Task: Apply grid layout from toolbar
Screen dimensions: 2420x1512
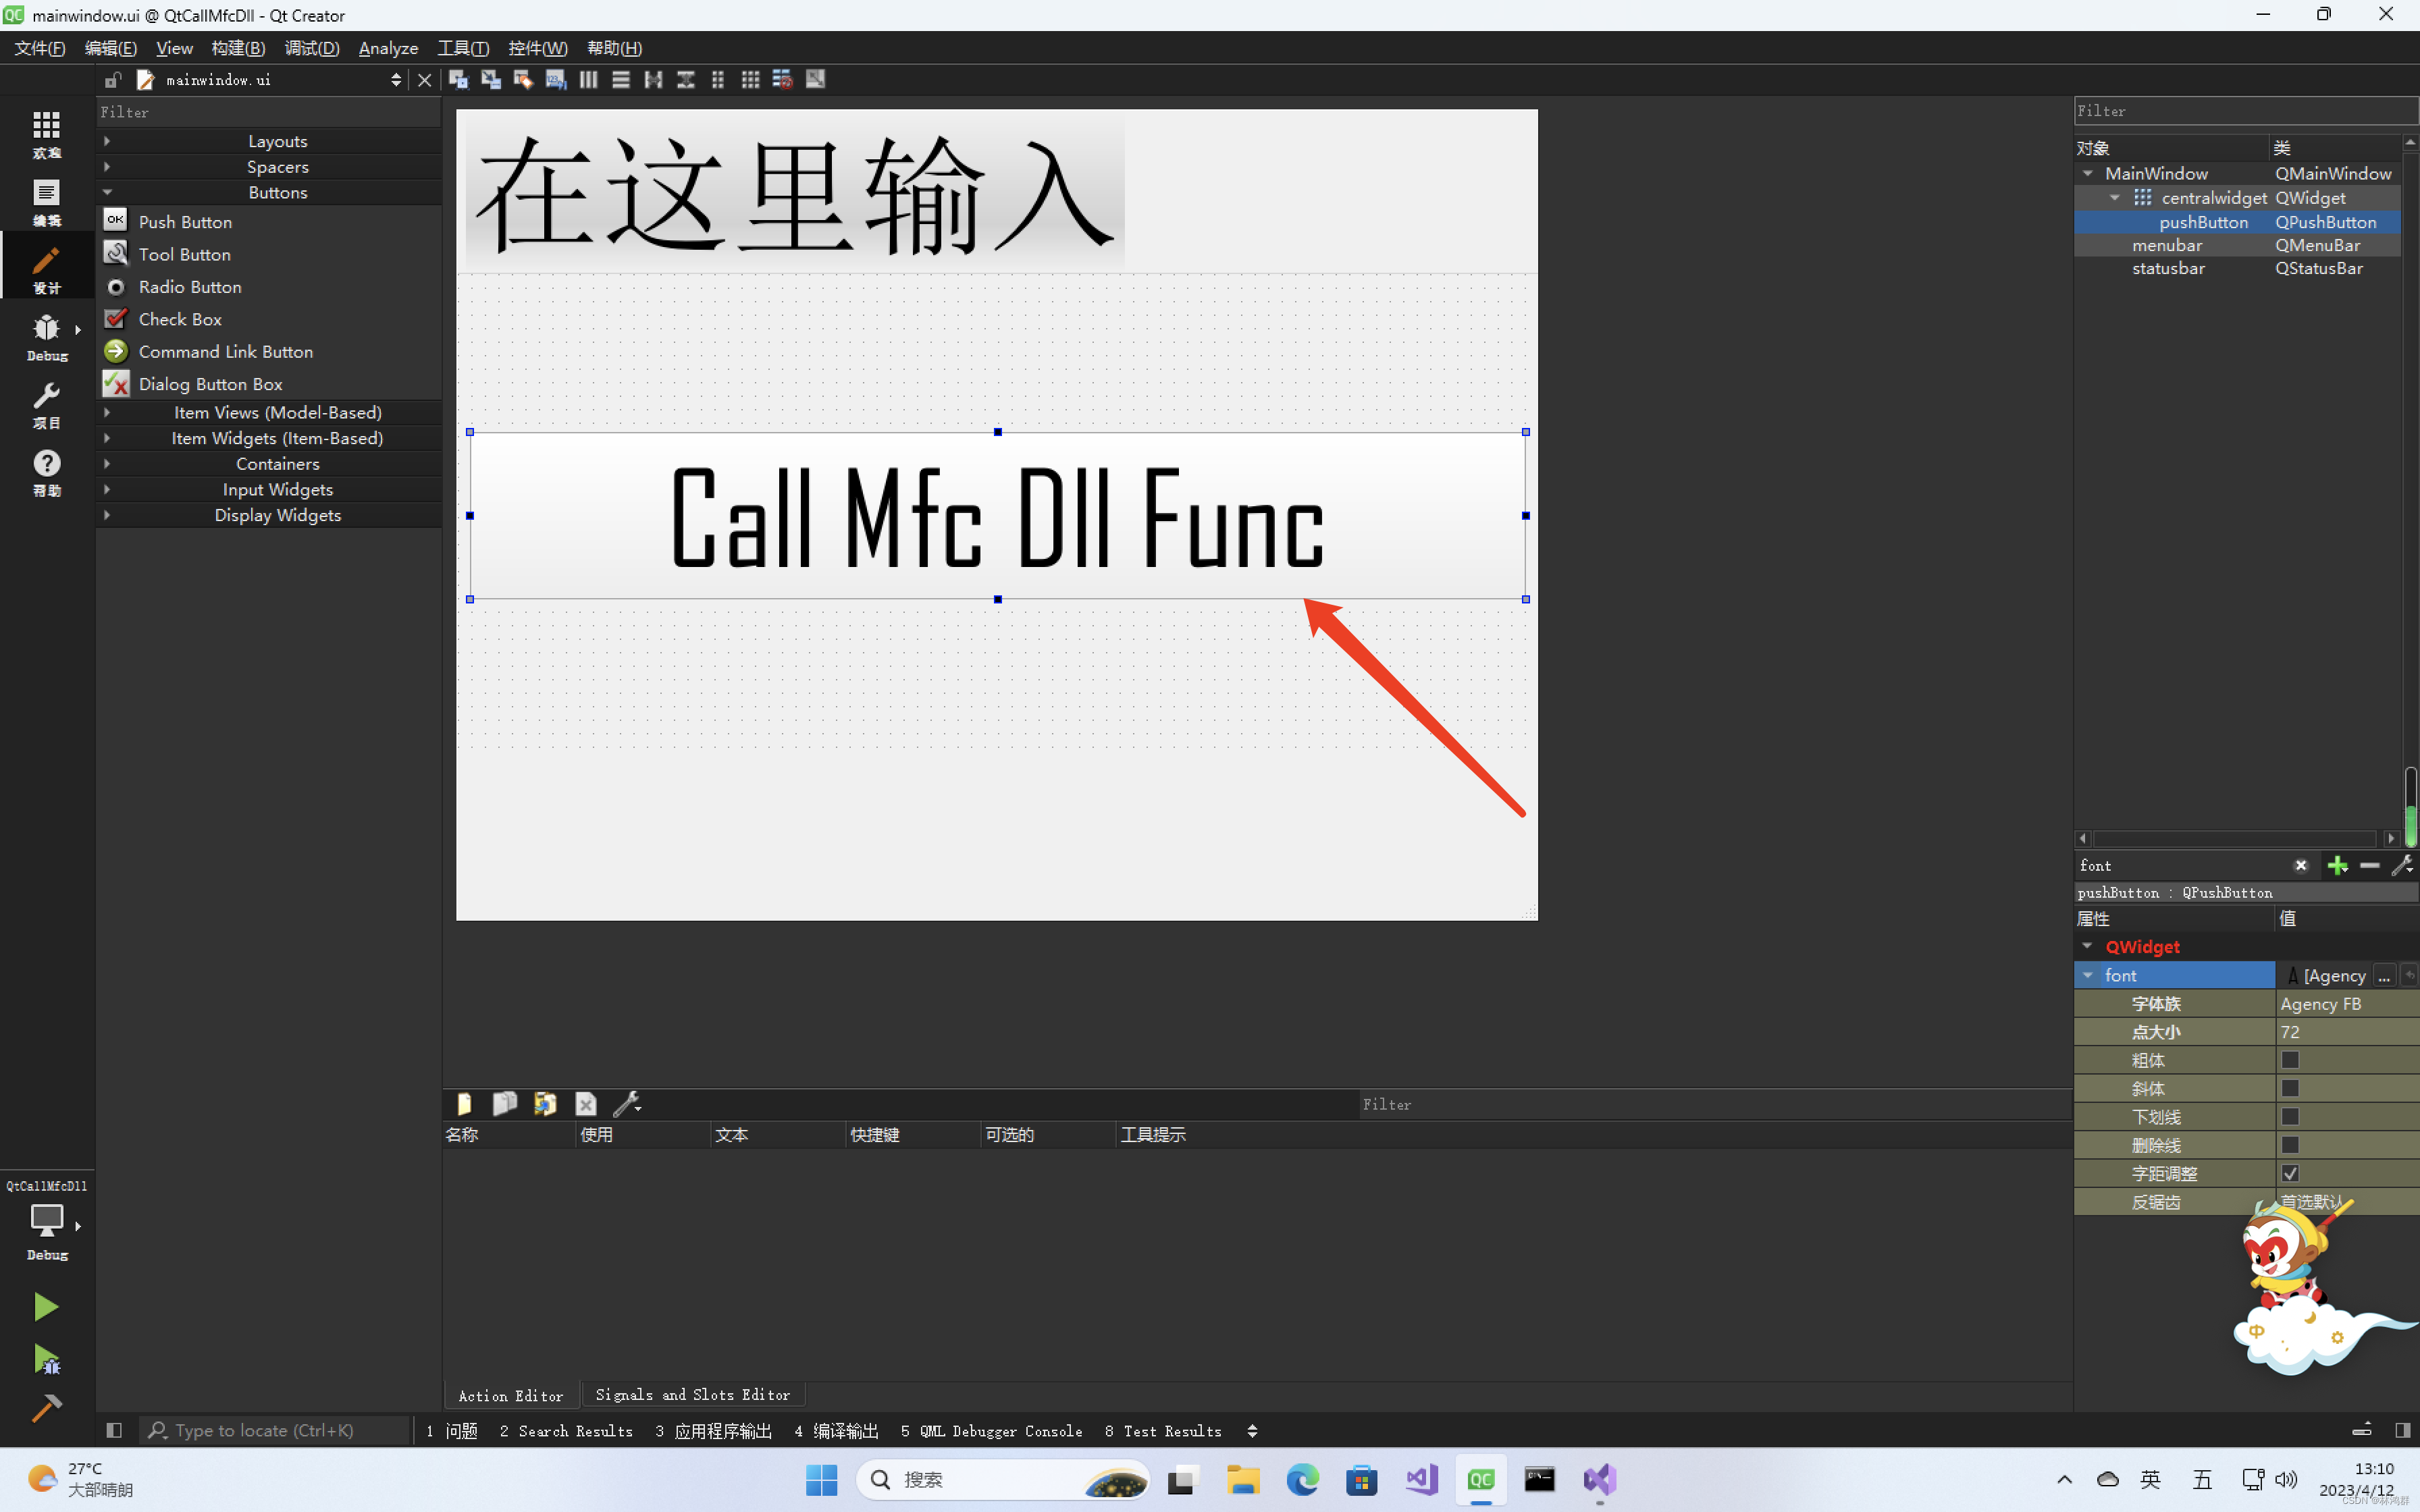Action: [x=750, y=80]
